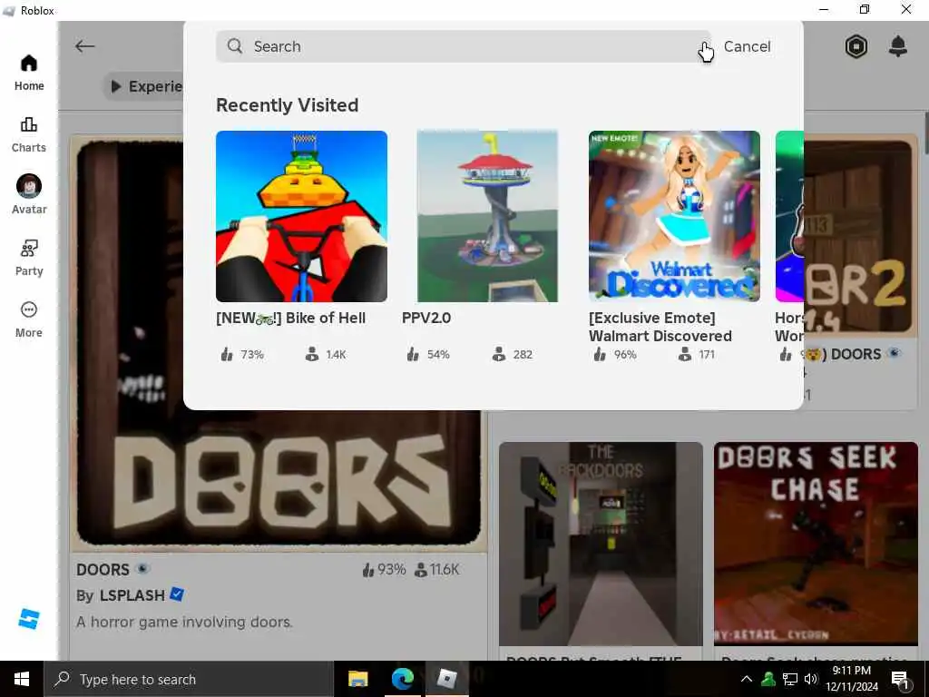The image size is (929, 697).
Task: Click the Windows taskbar search box
Action: click(189, 679)
